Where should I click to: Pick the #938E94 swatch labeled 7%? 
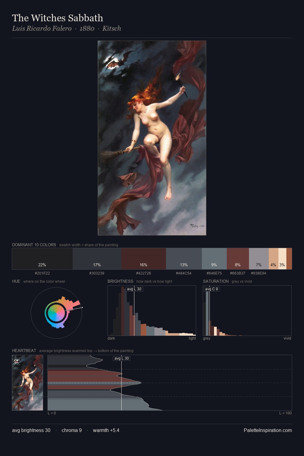259,259
